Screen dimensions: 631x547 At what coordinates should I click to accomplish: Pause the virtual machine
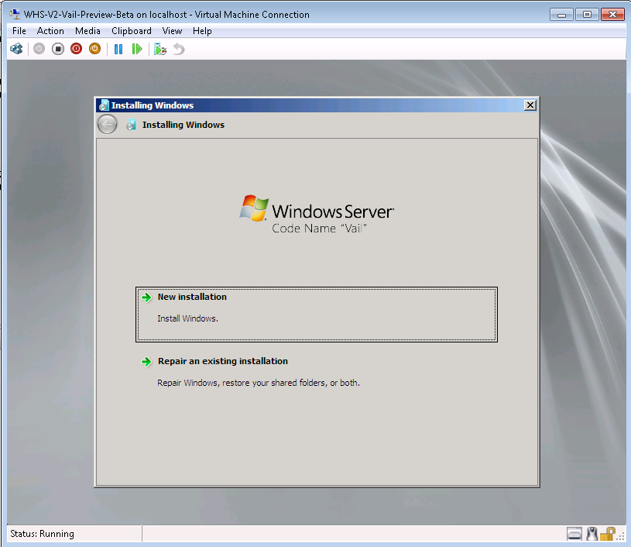click(x=118, y=49)
